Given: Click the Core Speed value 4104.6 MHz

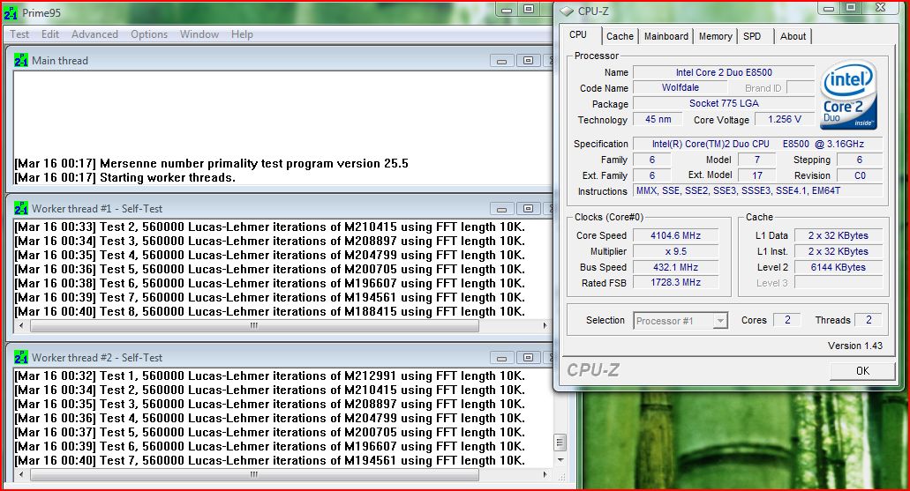Looking at the screenshot, I should pyautogui.click(x=675, y=235).
